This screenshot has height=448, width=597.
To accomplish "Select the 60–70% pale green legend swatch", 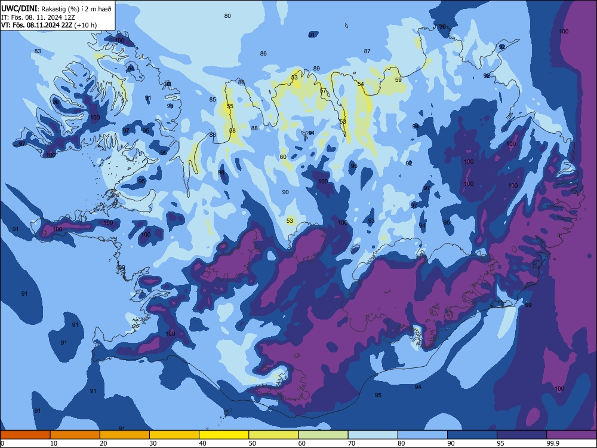I will pyautogui.click(x=323, y=435).
